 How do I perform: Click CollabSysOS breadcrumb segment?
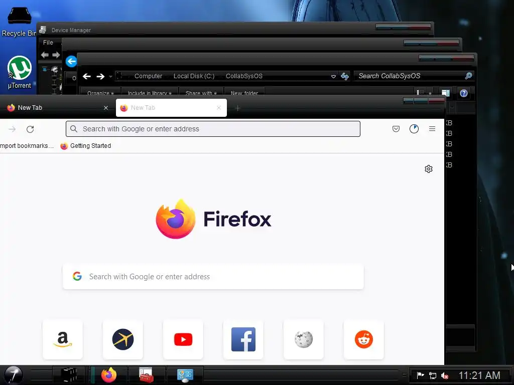(244, 76)
